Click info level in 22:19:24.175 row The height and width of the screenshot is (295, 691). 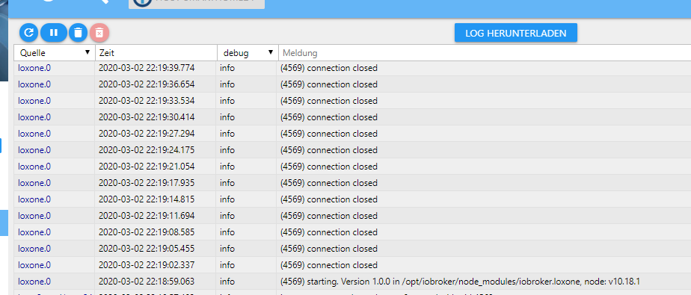[x=227, y=150]
